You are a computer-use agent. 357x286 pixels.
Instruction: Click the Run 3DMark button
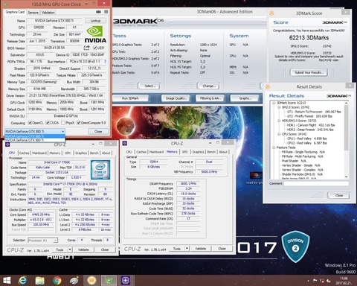pyautogui.click(x=130, y=98)
